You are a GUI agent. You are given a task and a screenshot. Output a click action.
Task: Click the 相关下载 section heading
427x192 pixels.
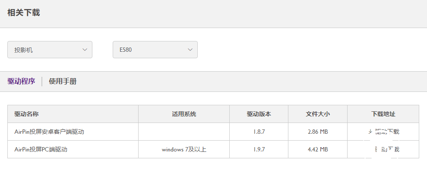click(x=24, y=13)
